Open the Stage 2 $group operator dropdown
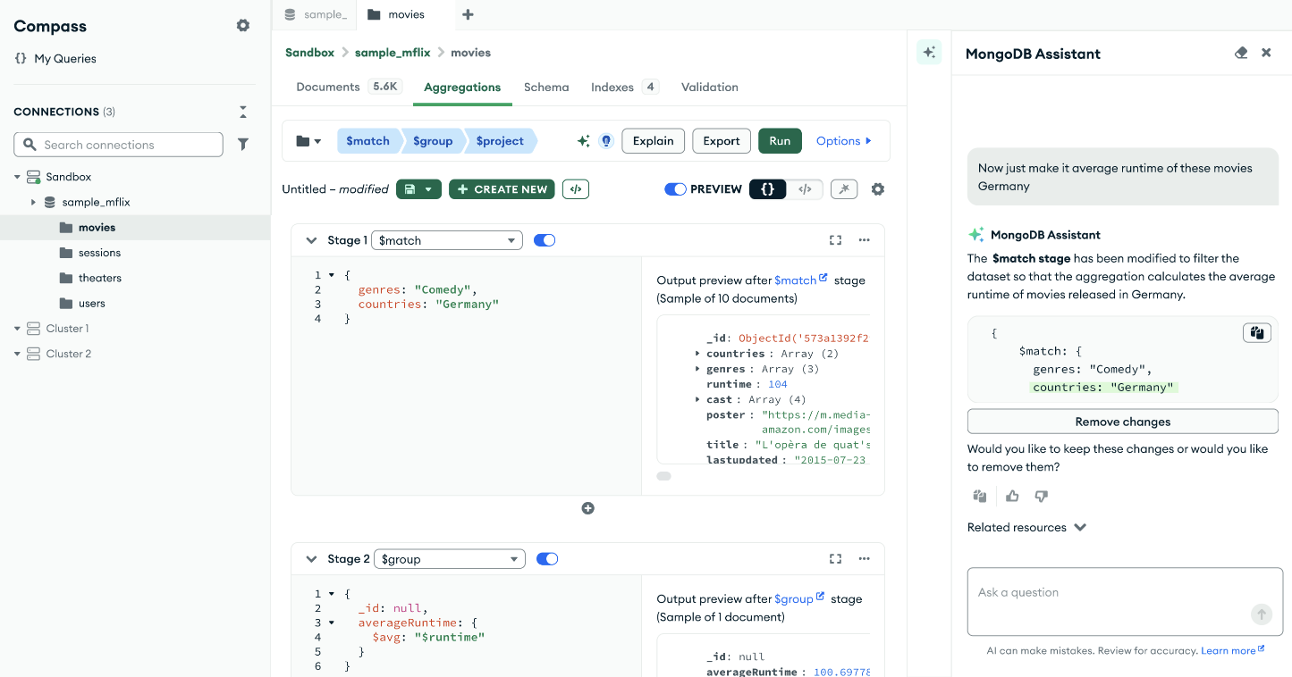This screenshot has width=1292, height=677. point(449,559)
